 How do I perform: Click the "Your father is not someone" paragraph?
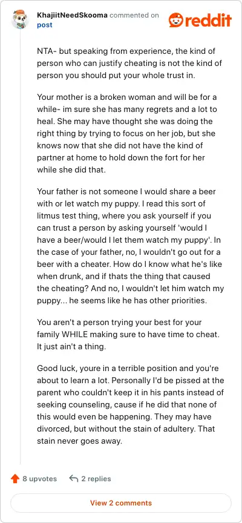130,246
